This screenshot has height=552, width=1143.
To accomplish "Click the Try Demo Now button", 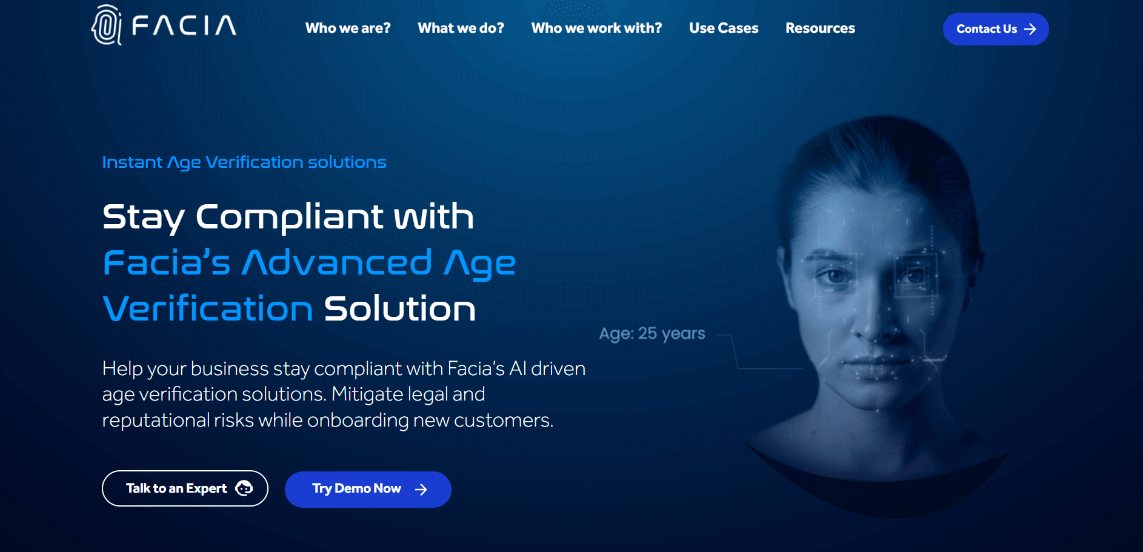I will point(368,490).
